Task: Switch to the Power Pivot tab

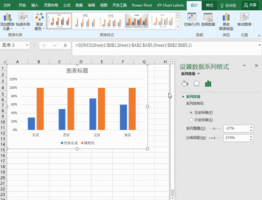Action: 142,5
